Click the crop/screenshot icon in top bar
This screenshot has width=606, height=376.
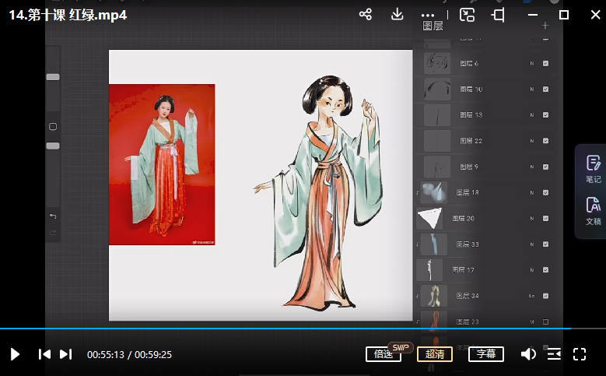[498, 15]
